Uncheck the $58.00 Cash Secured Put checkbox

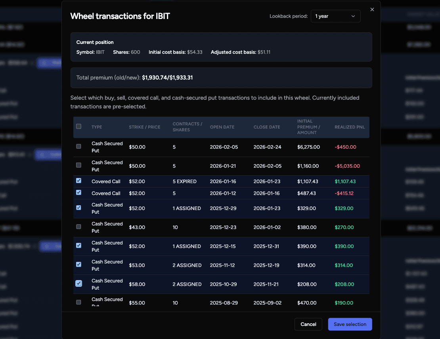click(x=78, y=283)
